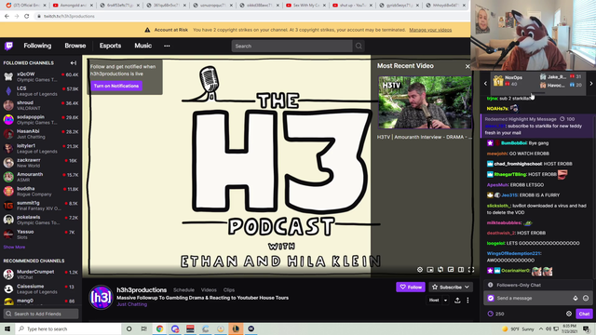Image resolution: width=596 pixels, height=335 pixels.
Task: Open chat settings gear icon
Action: (x=569, y=314)
